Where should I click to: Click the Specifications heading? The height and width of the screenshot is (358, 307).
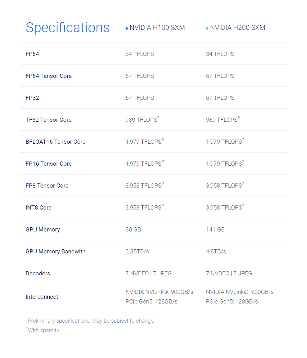click(68, 27)
